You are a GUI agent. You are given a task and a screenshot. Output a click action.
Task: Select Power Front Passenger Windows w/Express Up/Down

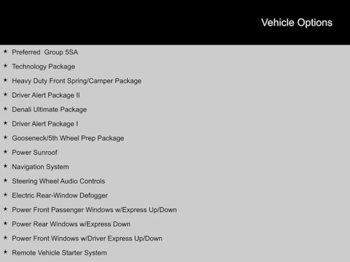pyautogui.click(x=94, y=210)
